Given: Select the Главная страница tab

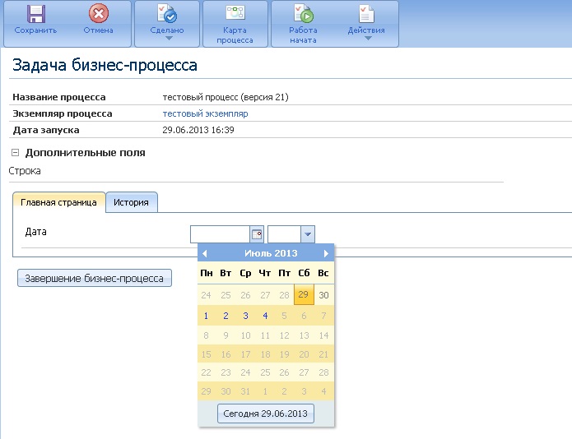Looking at the screenshot, I should (x=59, y=202).
